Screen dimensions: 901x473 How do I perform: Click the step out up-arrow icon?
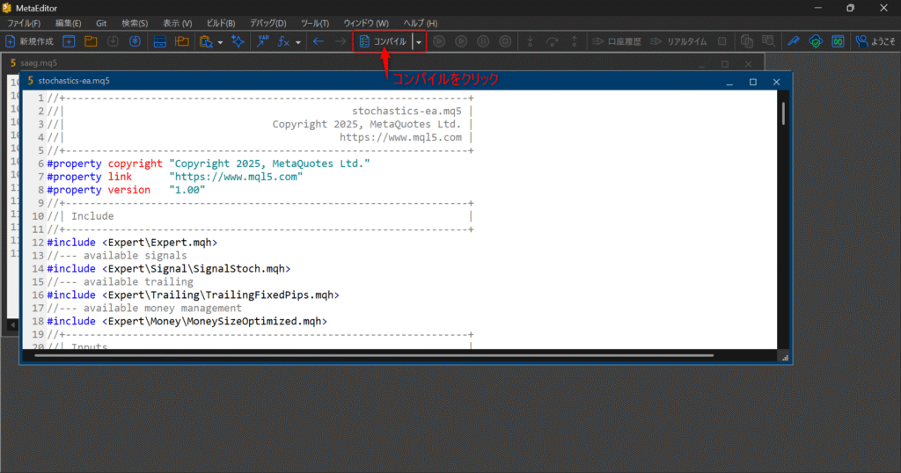pos(574,41)
